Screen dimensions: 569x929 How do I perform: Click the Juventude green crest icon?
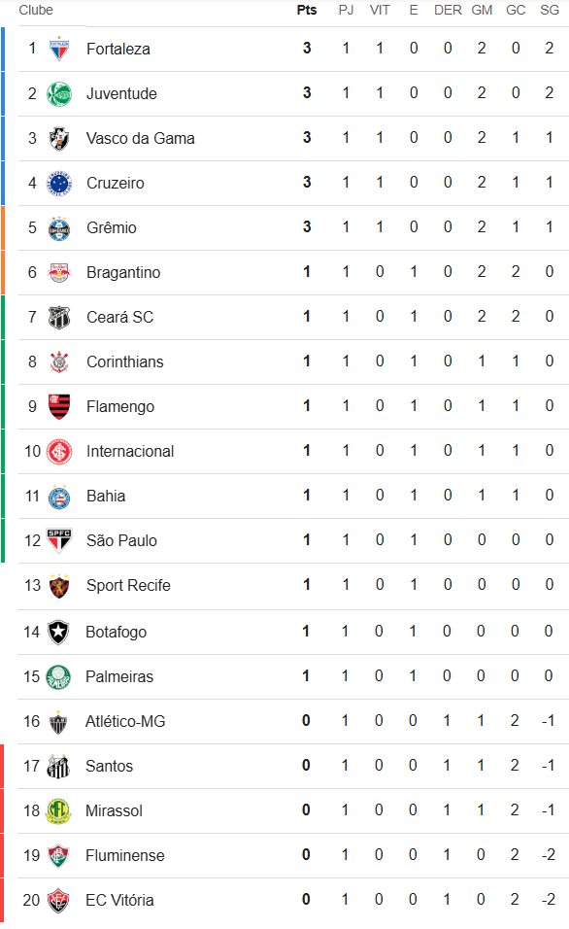click(x=59, y=94)
